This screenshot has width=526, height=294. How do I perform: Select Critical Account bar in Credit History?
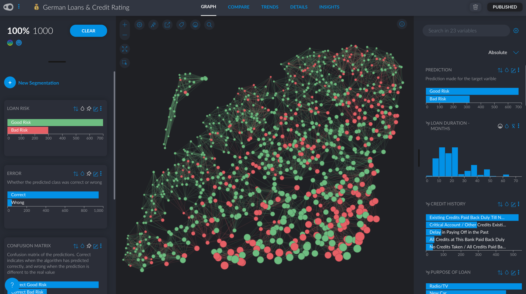(x=451, y=225)
